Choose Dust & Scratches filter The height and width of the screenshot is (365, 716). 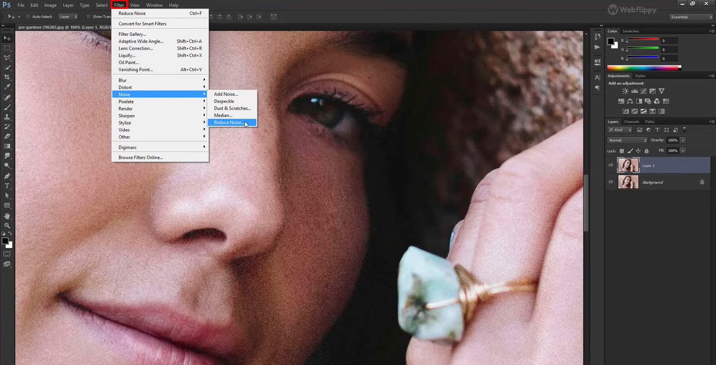(232, 108)
